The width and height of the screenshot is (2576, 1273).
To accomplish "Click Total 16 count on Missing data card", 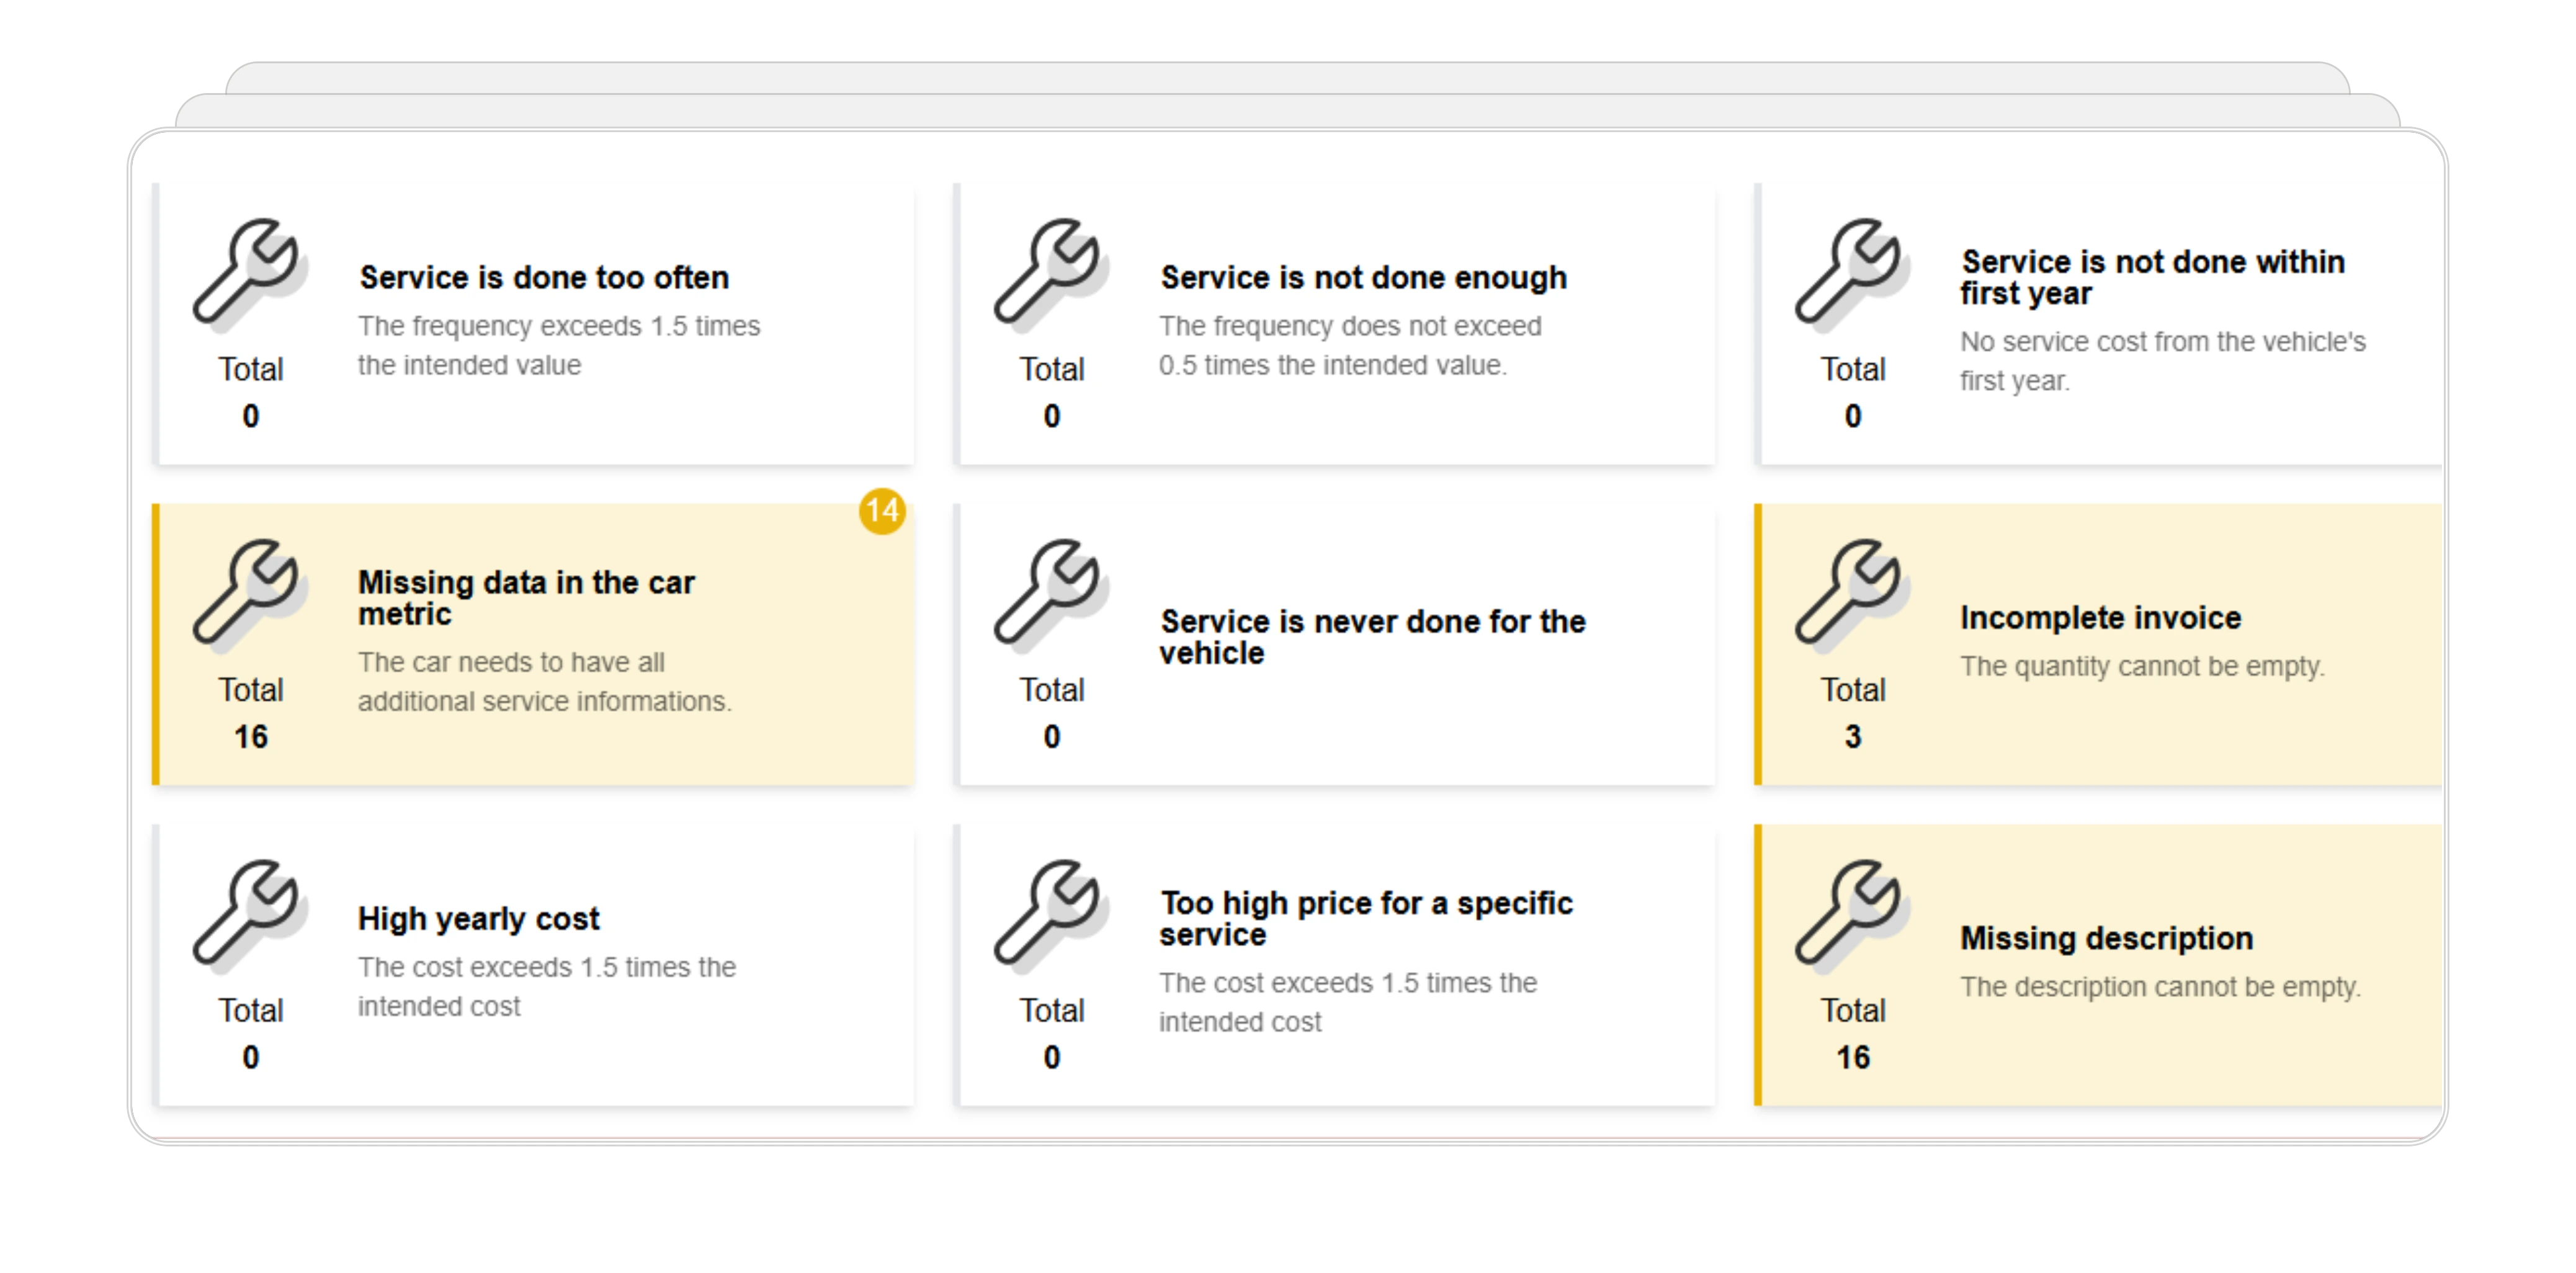I will pyautogui.click(x=251, y=713).
